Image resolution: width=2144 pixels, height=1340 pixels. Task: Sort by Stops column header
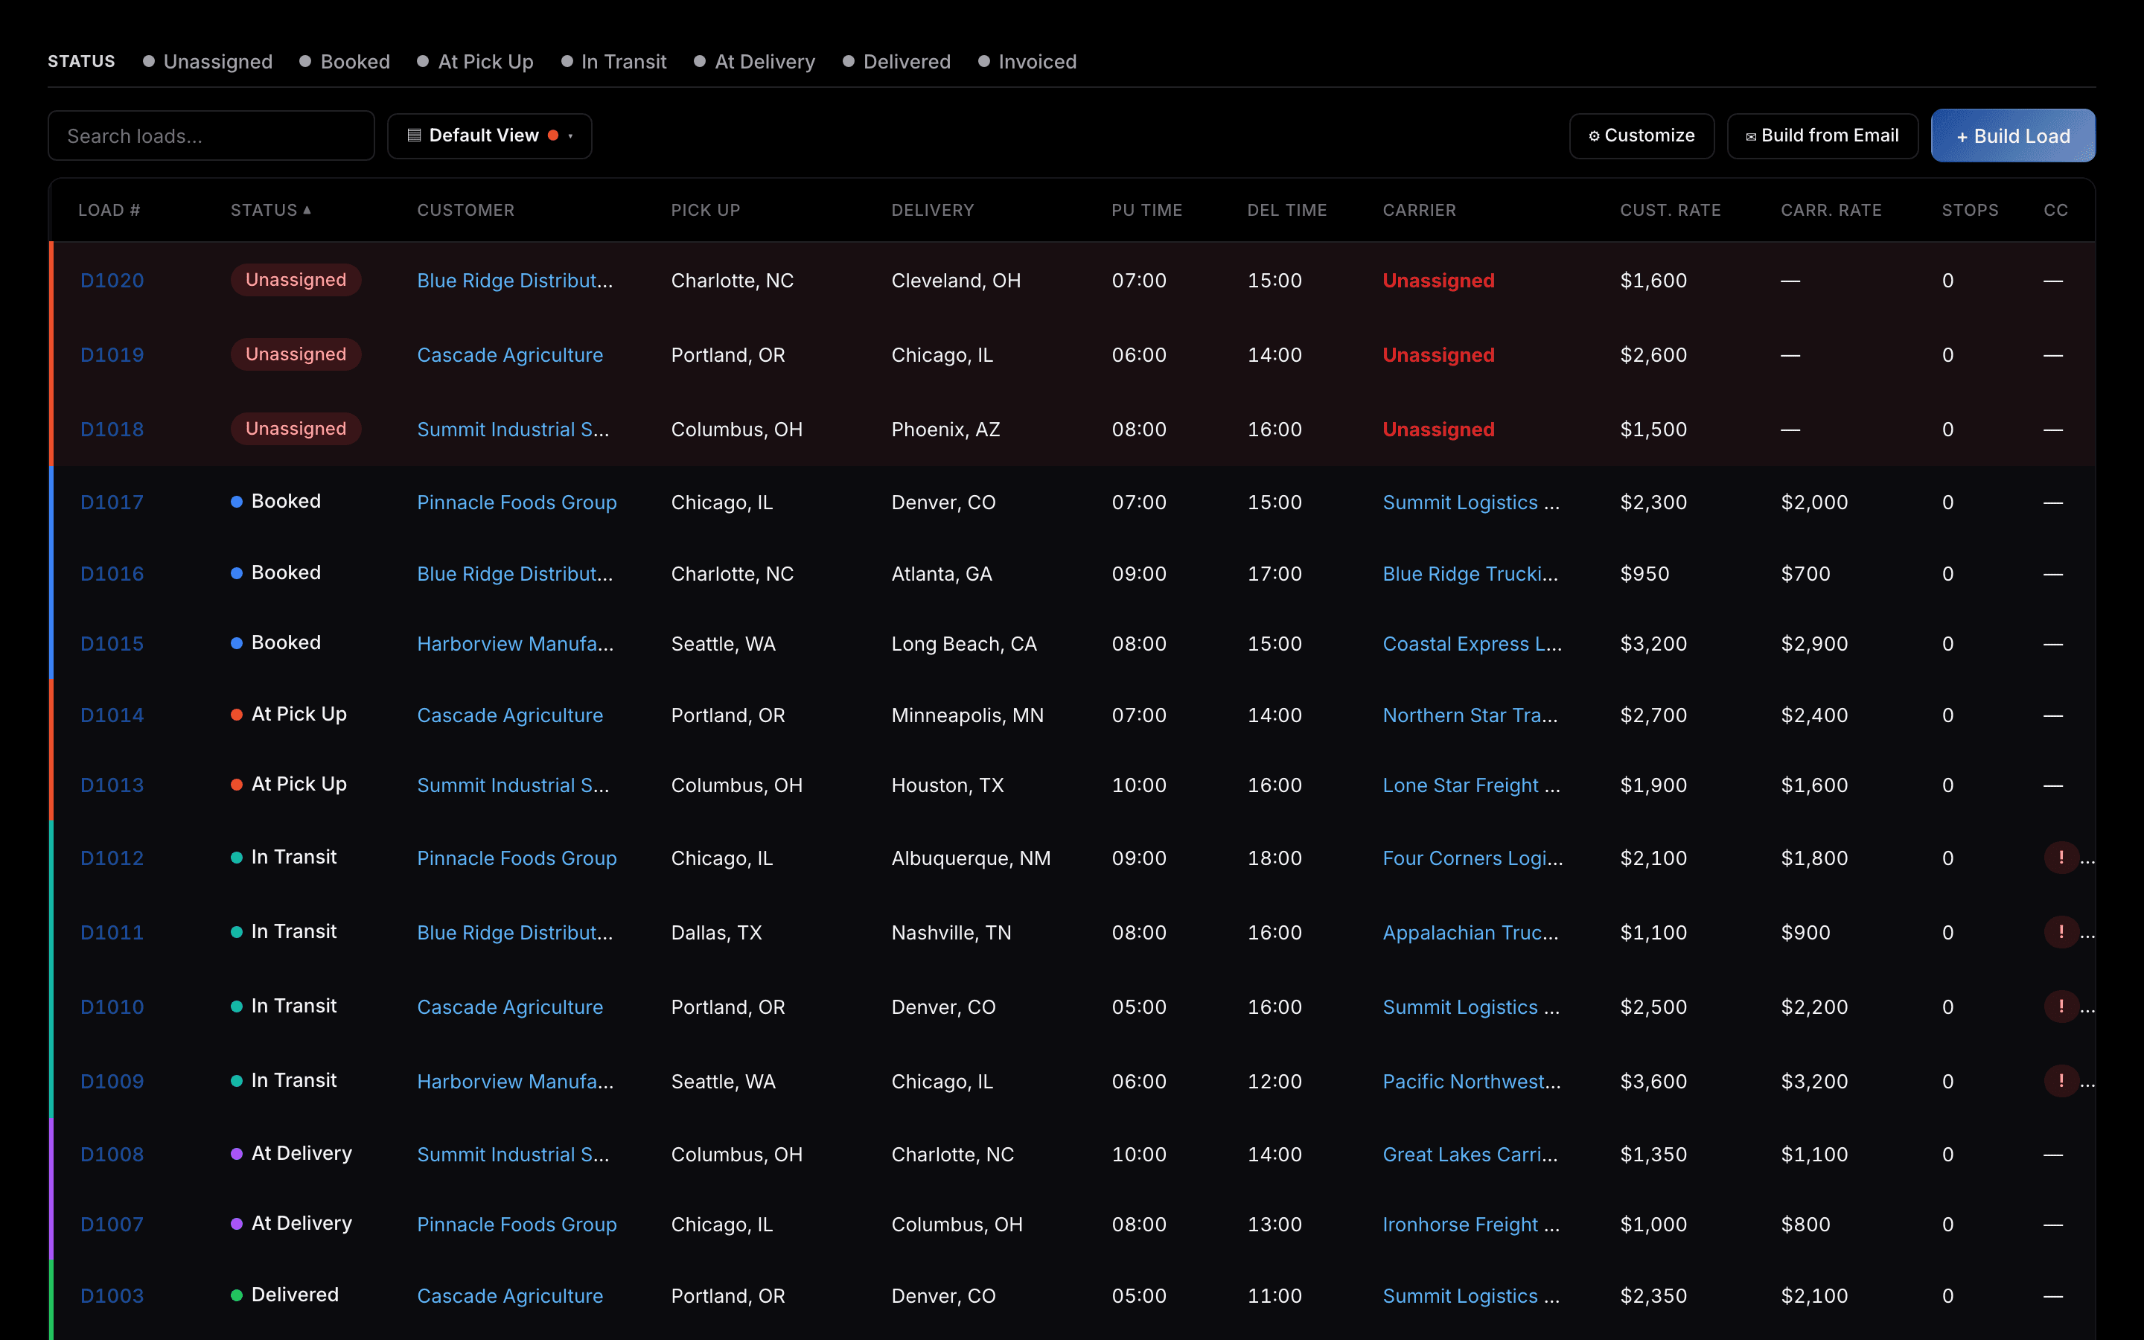[1970, 210]
